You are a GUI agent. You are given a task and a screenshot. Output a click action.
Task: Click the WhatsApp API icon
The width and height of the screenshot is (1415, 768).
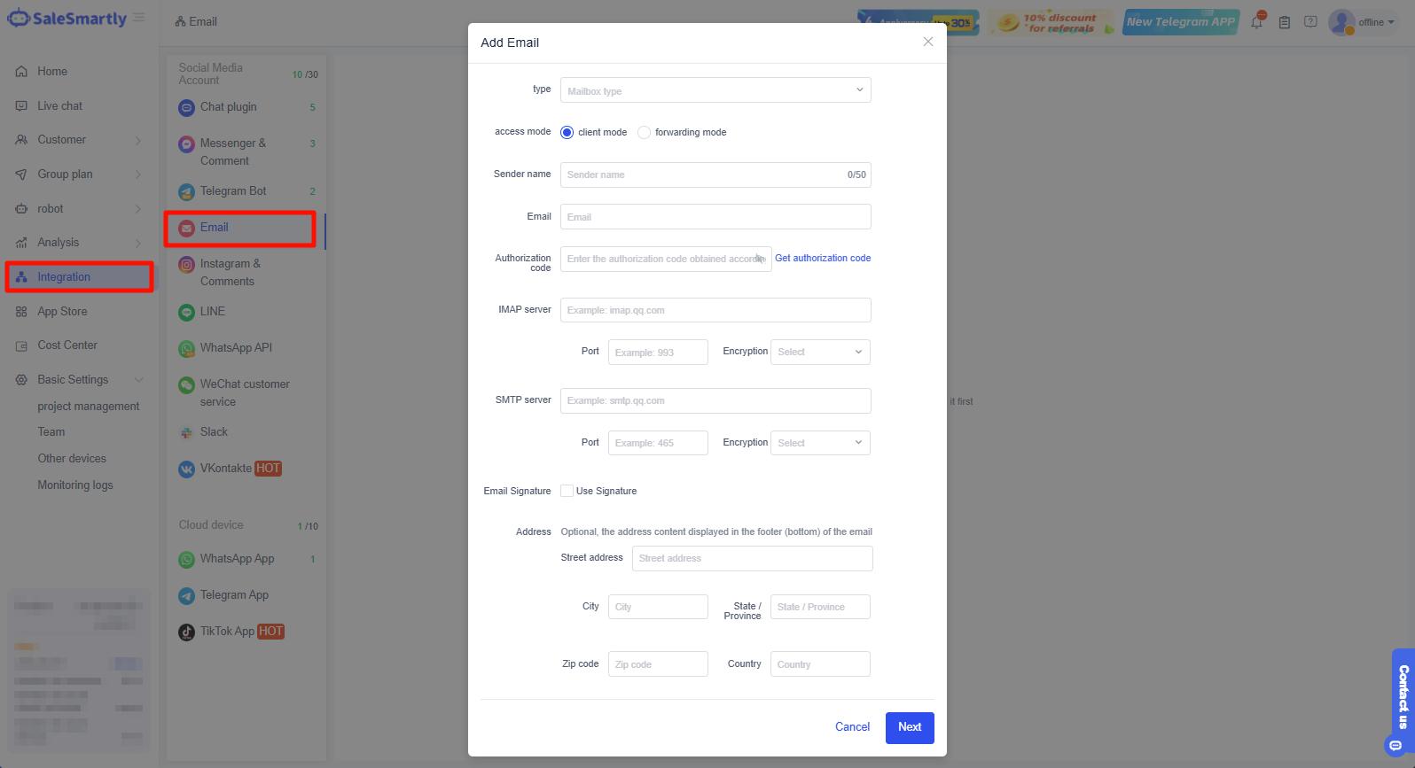point(186,348)
